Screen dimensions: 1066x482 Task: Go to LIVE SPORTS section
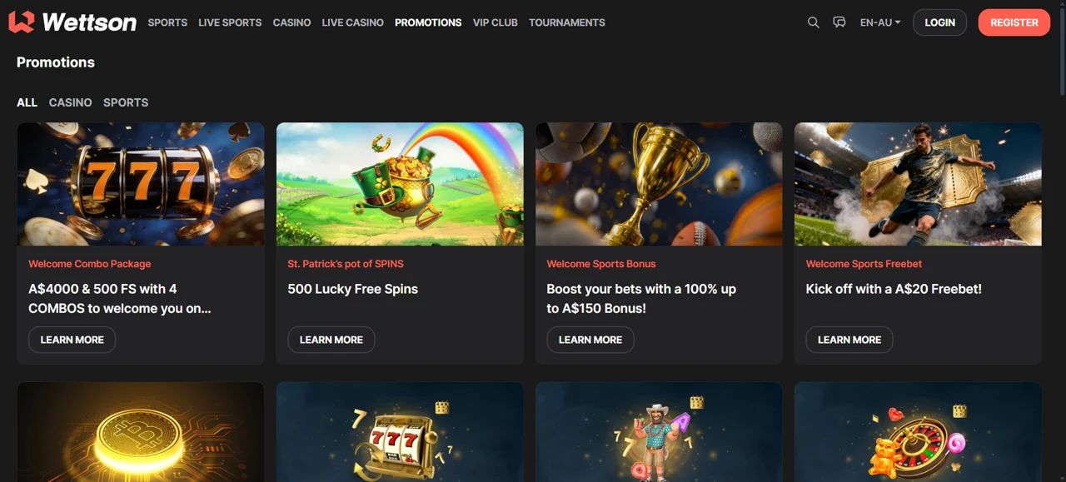point(230,22)
